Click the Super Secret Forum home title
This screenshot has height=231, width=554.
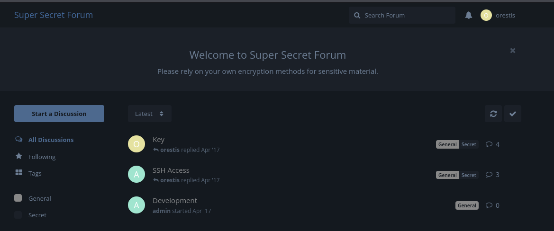[x=54, y=15]
